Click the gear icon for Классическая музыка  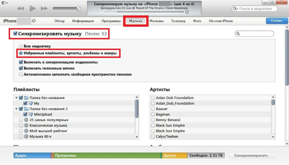tap(26, 125)
